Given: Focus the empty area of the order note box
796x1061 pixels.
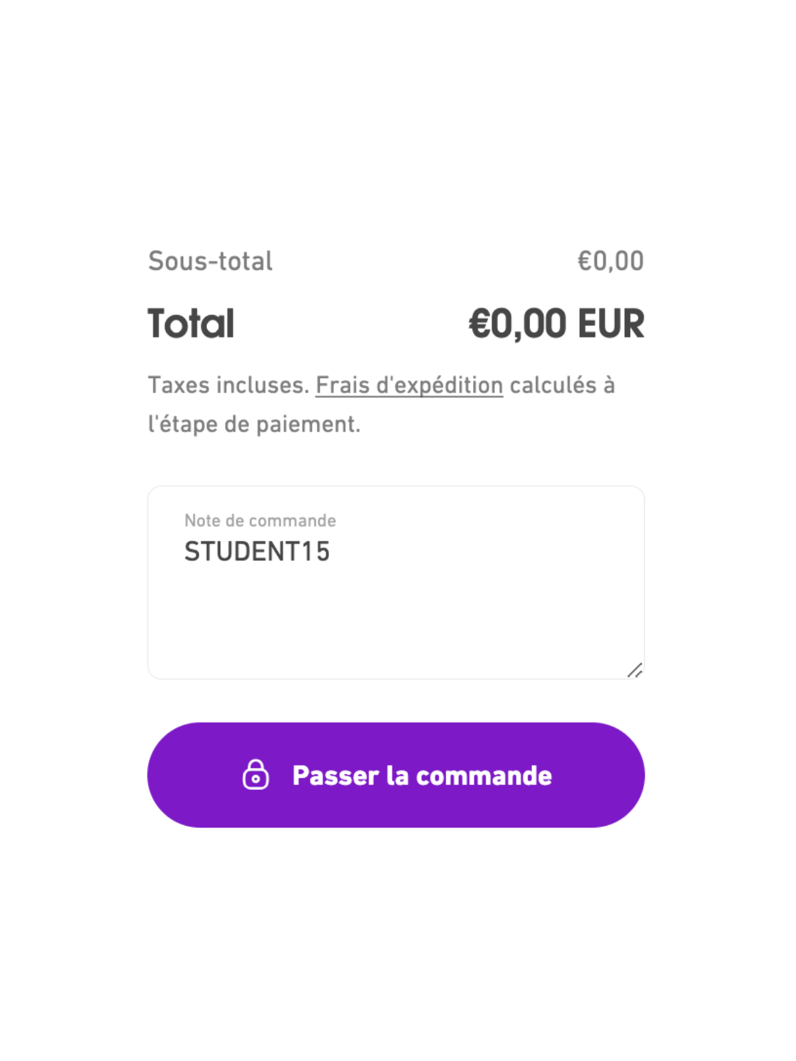Looking at the screenshot, I should 398,617.
